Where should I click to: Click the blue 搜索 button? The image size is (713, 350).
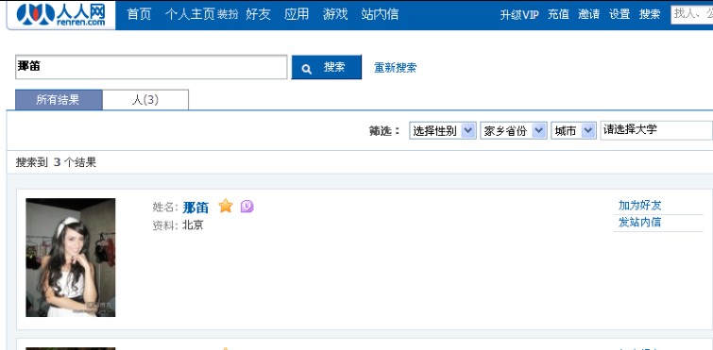pyautogui.click(x=327, y=67)
